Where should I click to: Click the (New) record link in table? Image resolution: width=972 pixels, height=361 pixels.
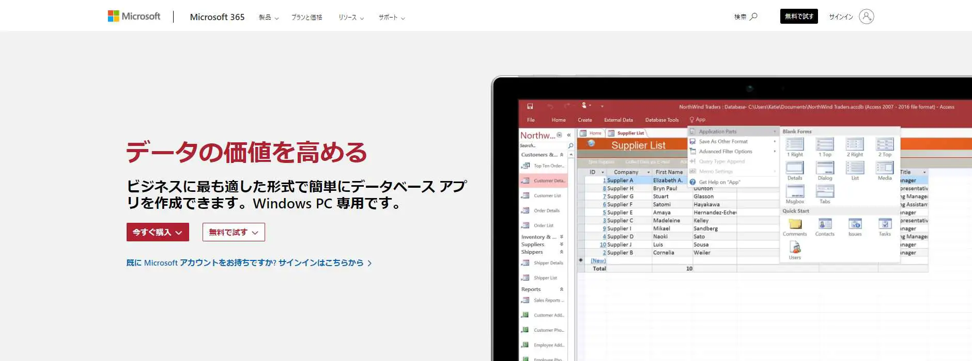click(598, 260)
